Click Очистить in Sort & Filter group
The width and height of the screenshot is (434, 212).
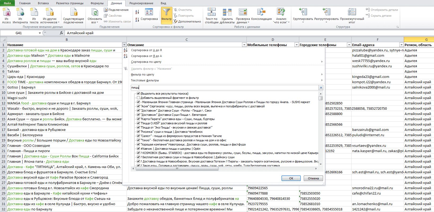(183, 10)
